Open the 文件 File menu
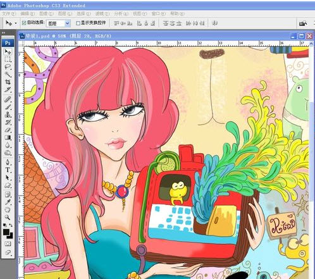Screen dimensions: 315x279 [x=9, y=14]
